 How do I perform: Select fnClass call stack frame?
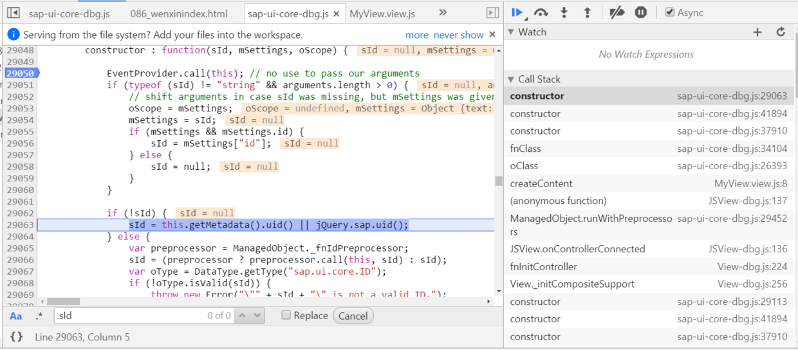[649, 149]
